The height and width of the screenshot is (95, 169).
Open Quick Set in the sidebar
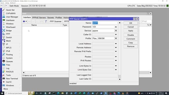pos(10,10)
